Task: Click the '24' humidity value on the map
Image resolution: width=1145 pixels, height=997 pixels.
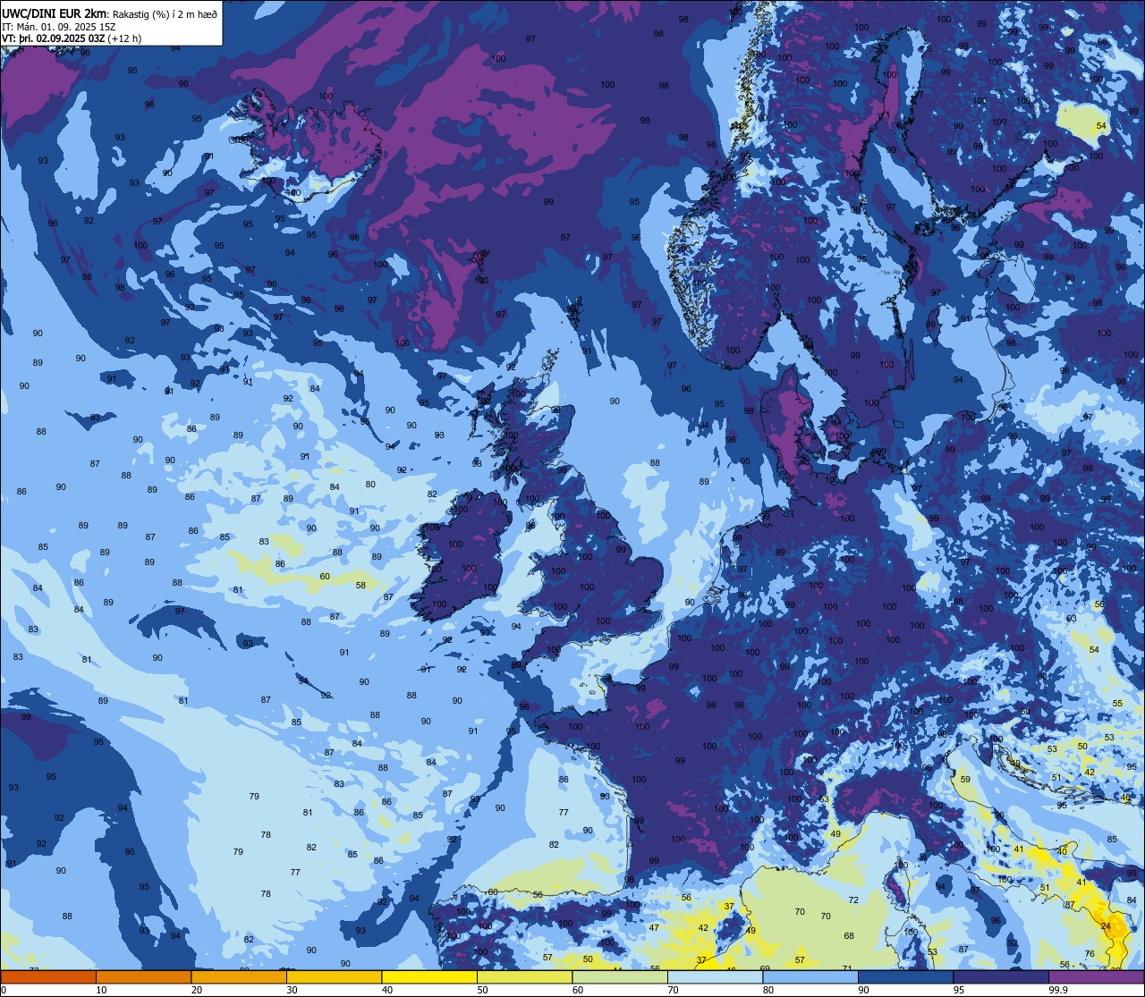Action: point(1106,926)
